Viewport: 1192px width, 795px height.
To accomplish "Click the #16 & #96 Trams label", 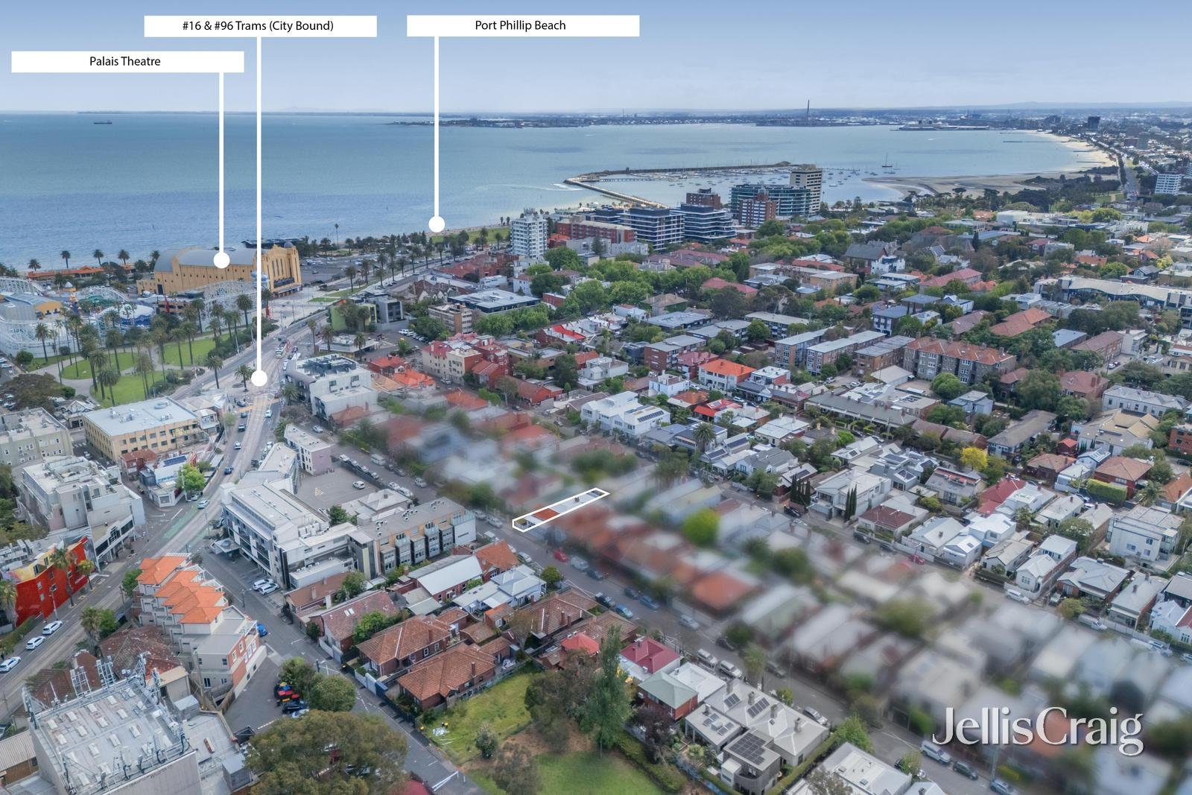I will tap(259, 25).
